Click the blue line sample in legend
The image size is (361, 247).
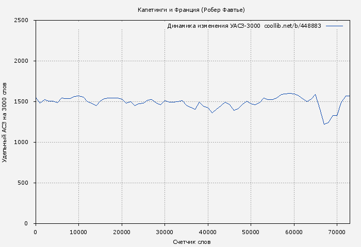point(334,26)
